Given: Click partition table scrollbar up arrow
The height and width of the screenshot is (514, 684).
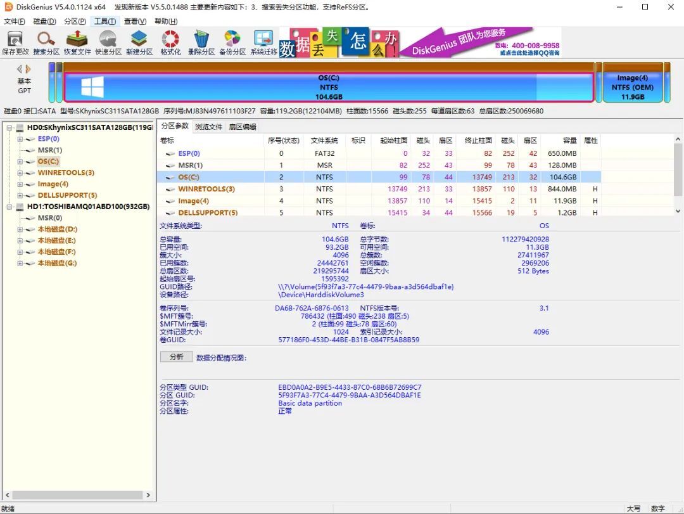Looking at the screenshot, I should click(678, 139).
